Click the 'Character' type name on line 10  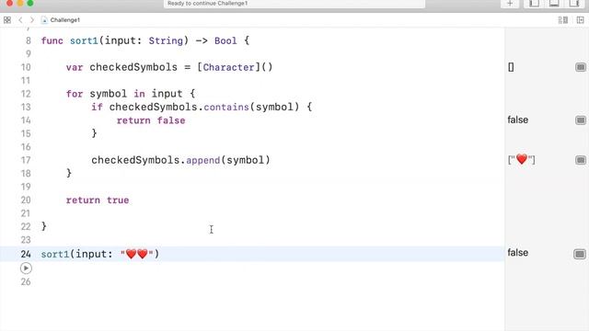tap(229, 67)
